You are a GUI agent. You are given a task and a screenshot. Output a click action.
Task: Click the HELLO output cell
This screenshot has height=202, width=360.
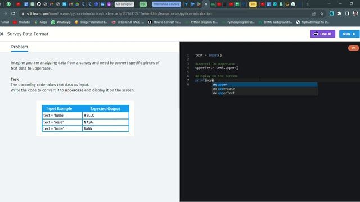tap(105, 116)
